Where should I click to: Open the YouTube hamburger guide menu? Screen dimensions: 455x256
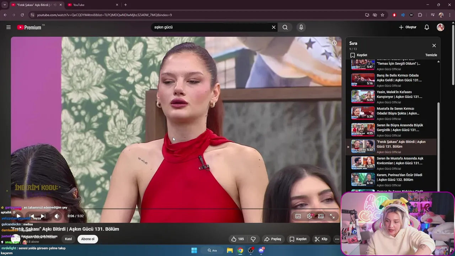pyautogui.click(x=9, y=27)
